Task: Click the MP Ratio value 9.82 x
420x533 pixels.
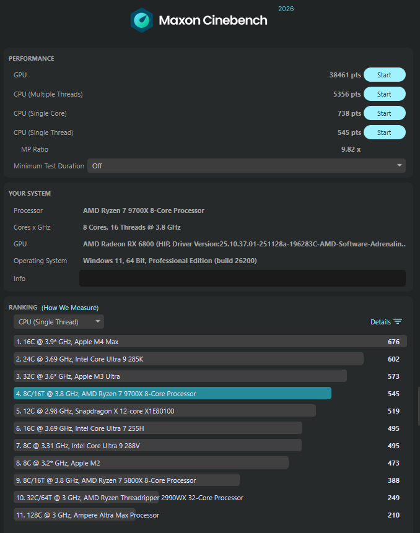Action: pos(351,149)
